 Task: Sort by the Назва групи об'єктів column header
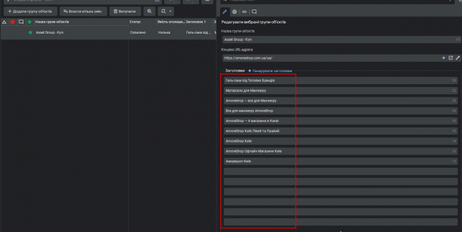pyautogui.click(x=52, y=22)
